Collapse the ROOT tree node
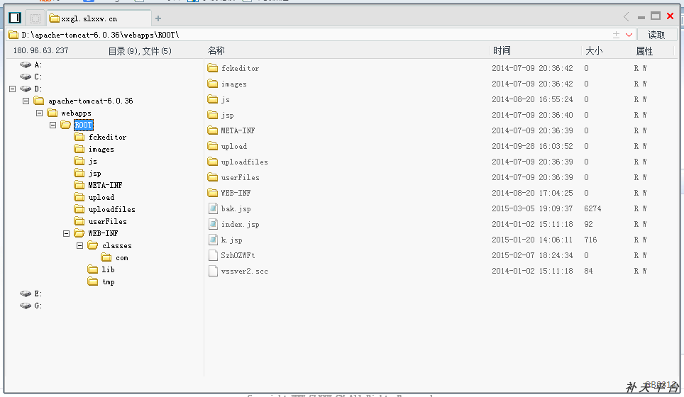This screenshot has height=397, width=684. pos(53,125)
